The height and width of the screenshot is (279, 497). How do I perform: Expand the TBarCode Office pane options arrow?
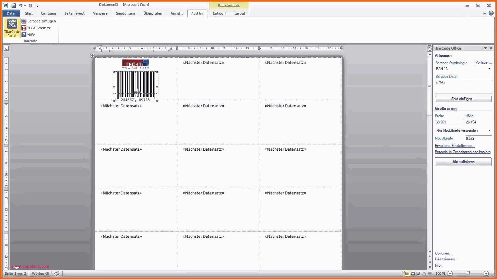(485, 48)
